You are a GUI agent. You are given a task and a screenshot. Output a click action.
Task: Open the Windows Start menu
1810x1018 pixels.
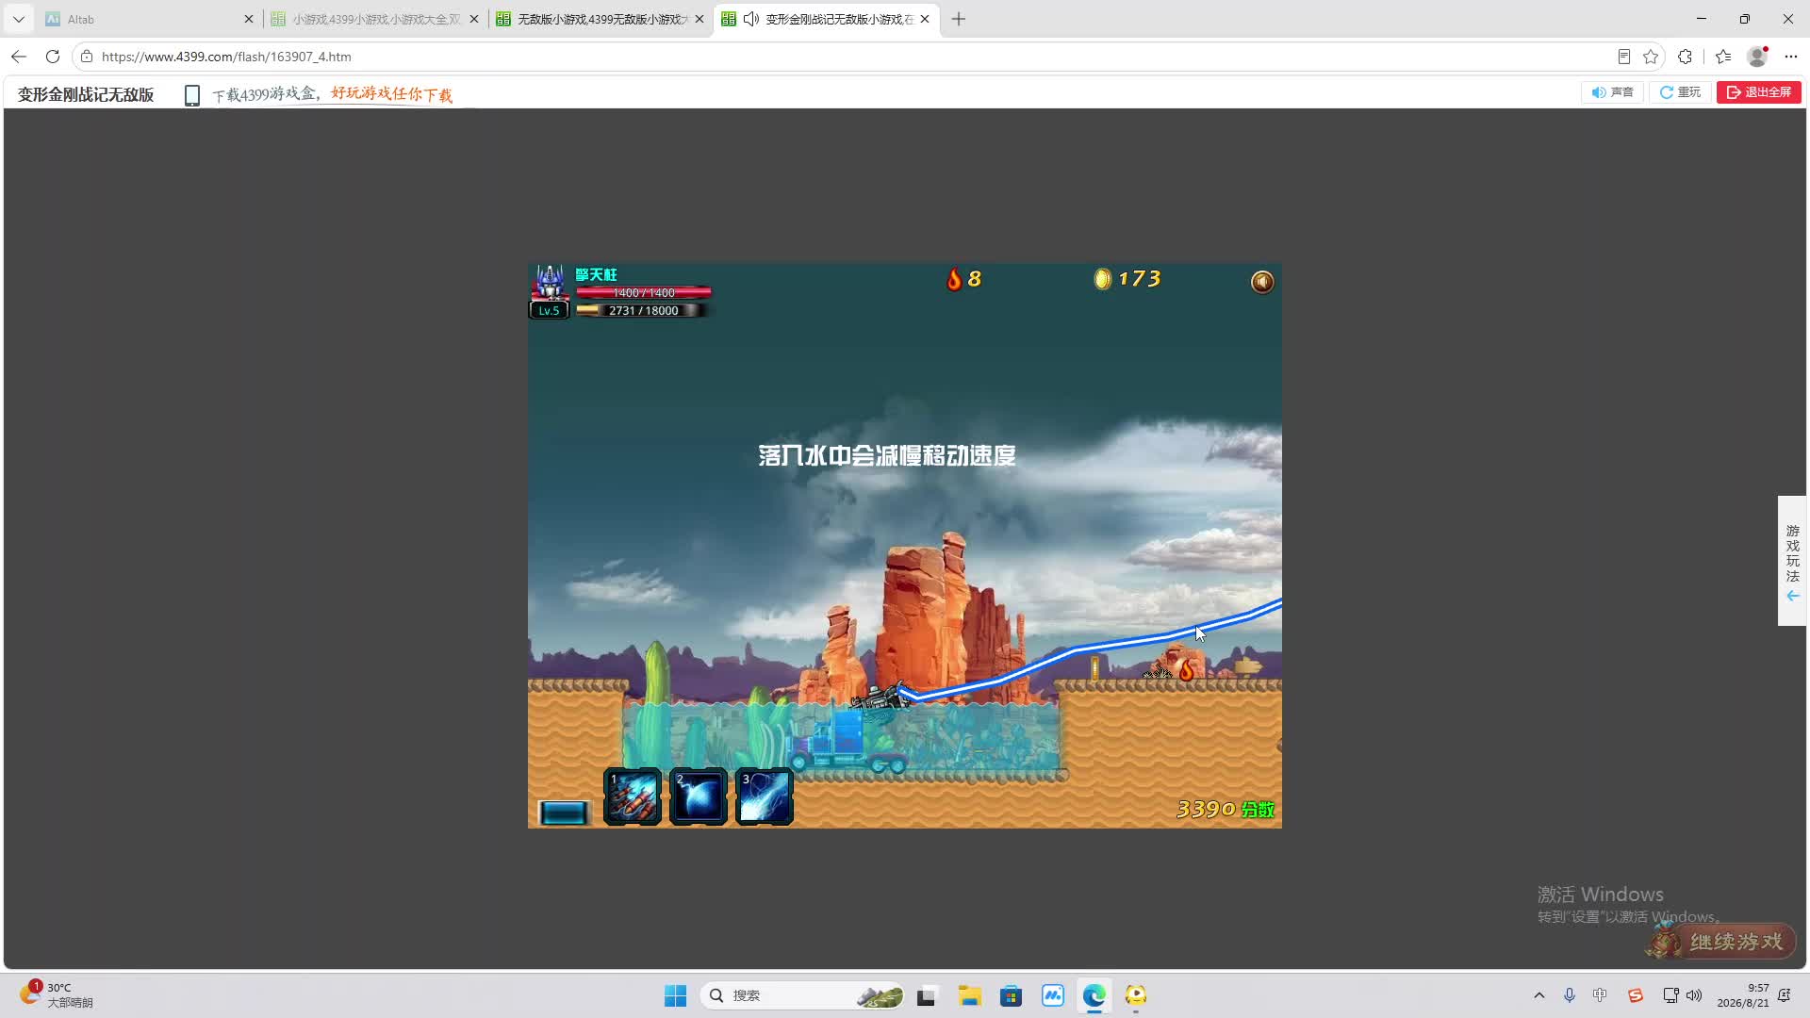[x=676, y=995]
